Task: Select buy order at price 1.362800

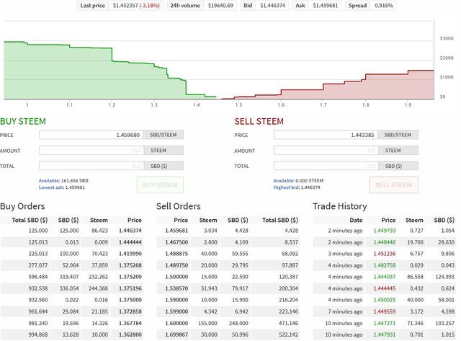Action: point(72,335)
